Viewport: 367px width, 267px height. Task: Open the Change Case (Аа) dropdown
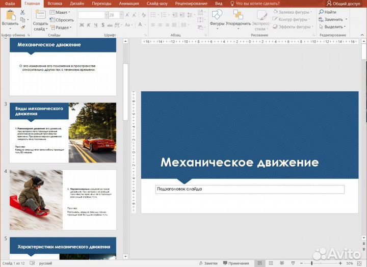128,25
